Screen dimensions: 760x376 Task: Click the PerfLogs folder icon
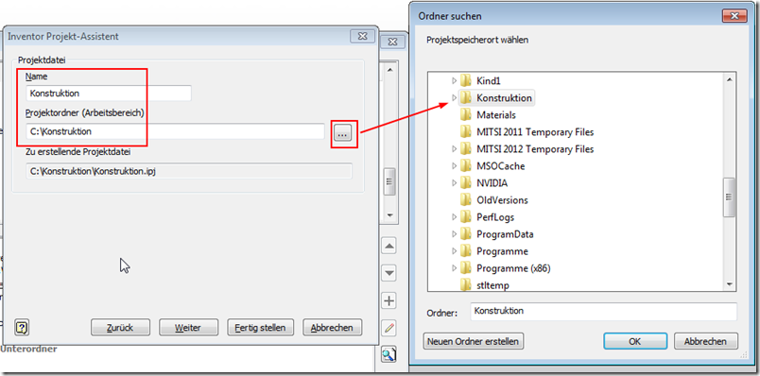[x=466, y=217]
